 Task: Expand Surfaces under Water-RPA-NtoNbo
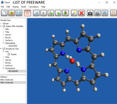pyautogui.click(x=3, y=40)
